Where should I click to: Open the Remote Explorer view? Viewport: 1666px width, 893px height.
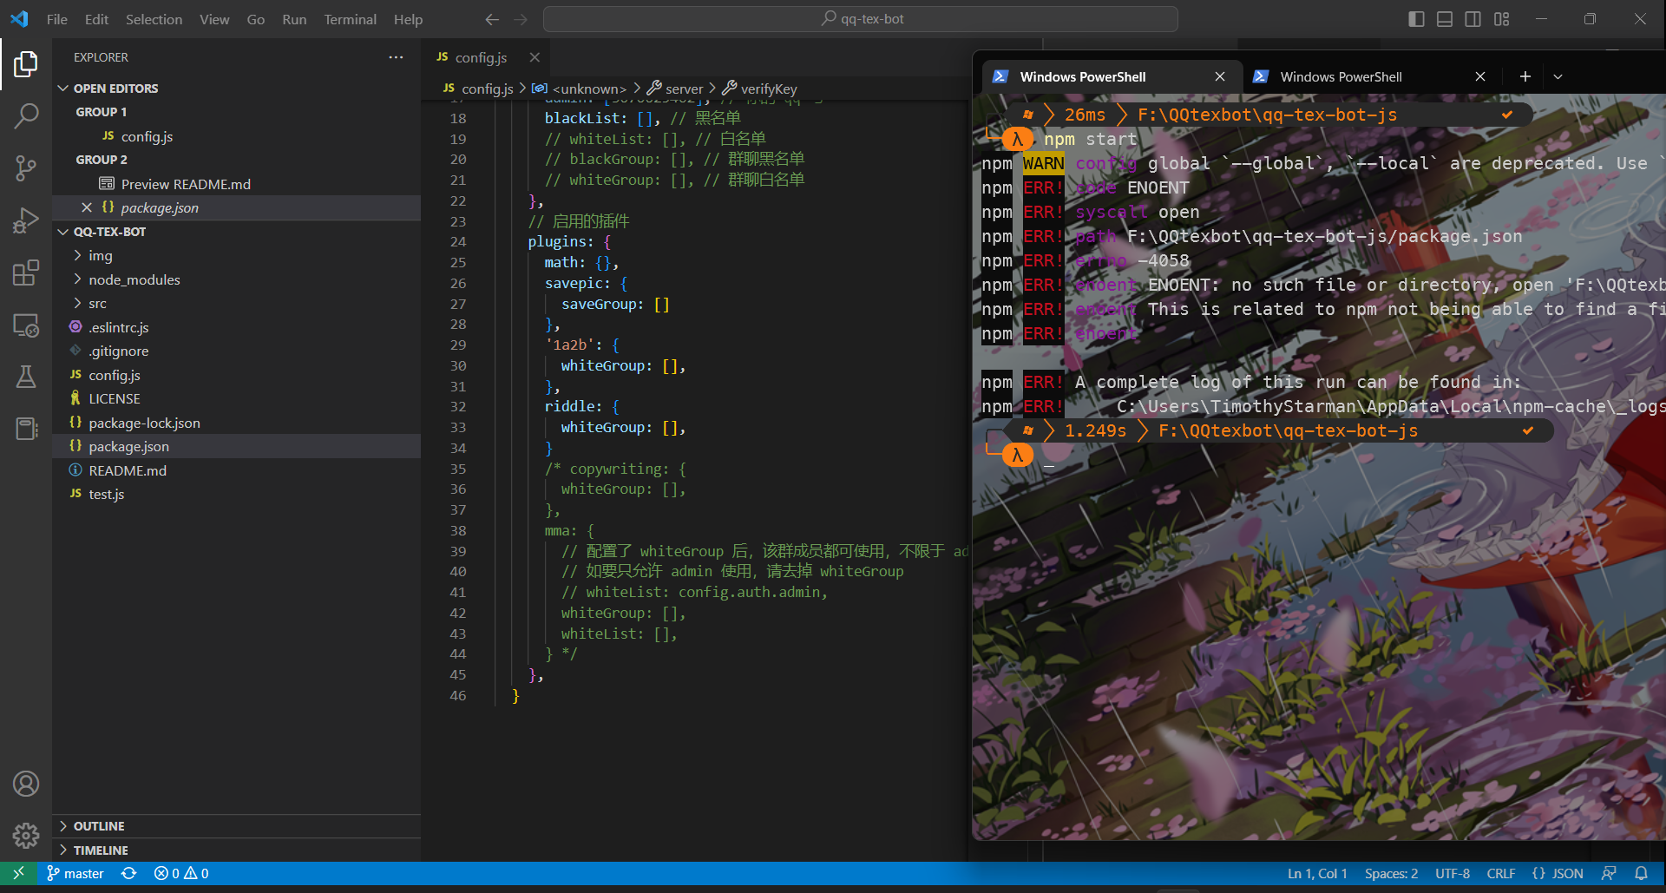coord(26,325)
